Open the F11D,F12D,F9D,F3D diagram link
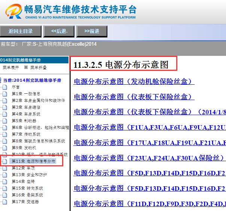Image resolution: width=226 pixels, height=211 pixels. (150, 204)
